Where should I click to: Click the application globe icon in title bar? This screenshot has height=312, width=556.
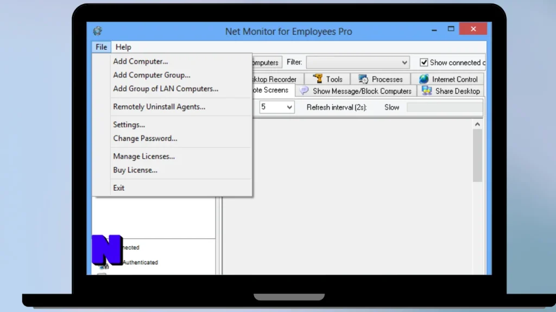pos(98,31)
